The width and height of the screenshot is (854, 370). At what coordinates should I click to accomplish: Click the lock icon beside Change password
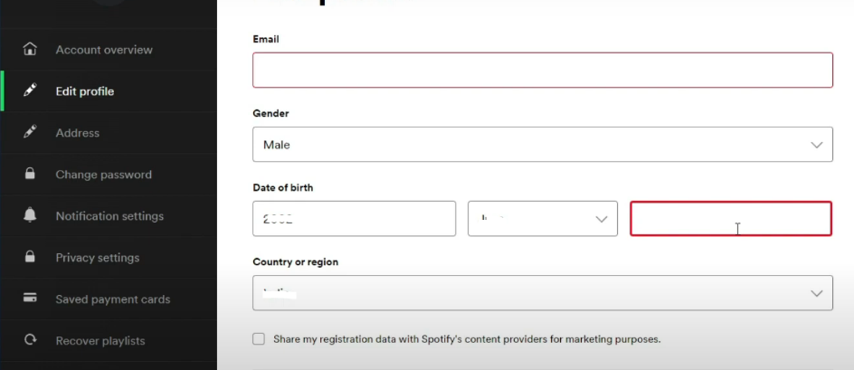click(30, 174)
